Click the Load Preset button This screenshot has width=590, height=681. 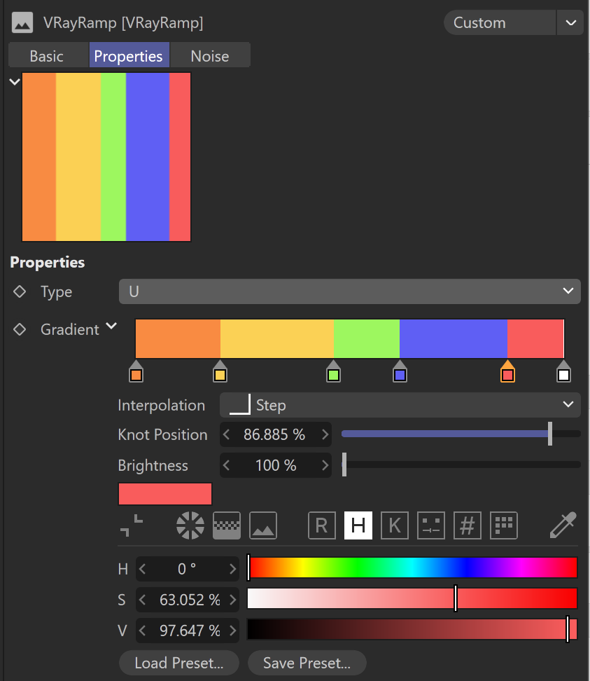point(178,663)
